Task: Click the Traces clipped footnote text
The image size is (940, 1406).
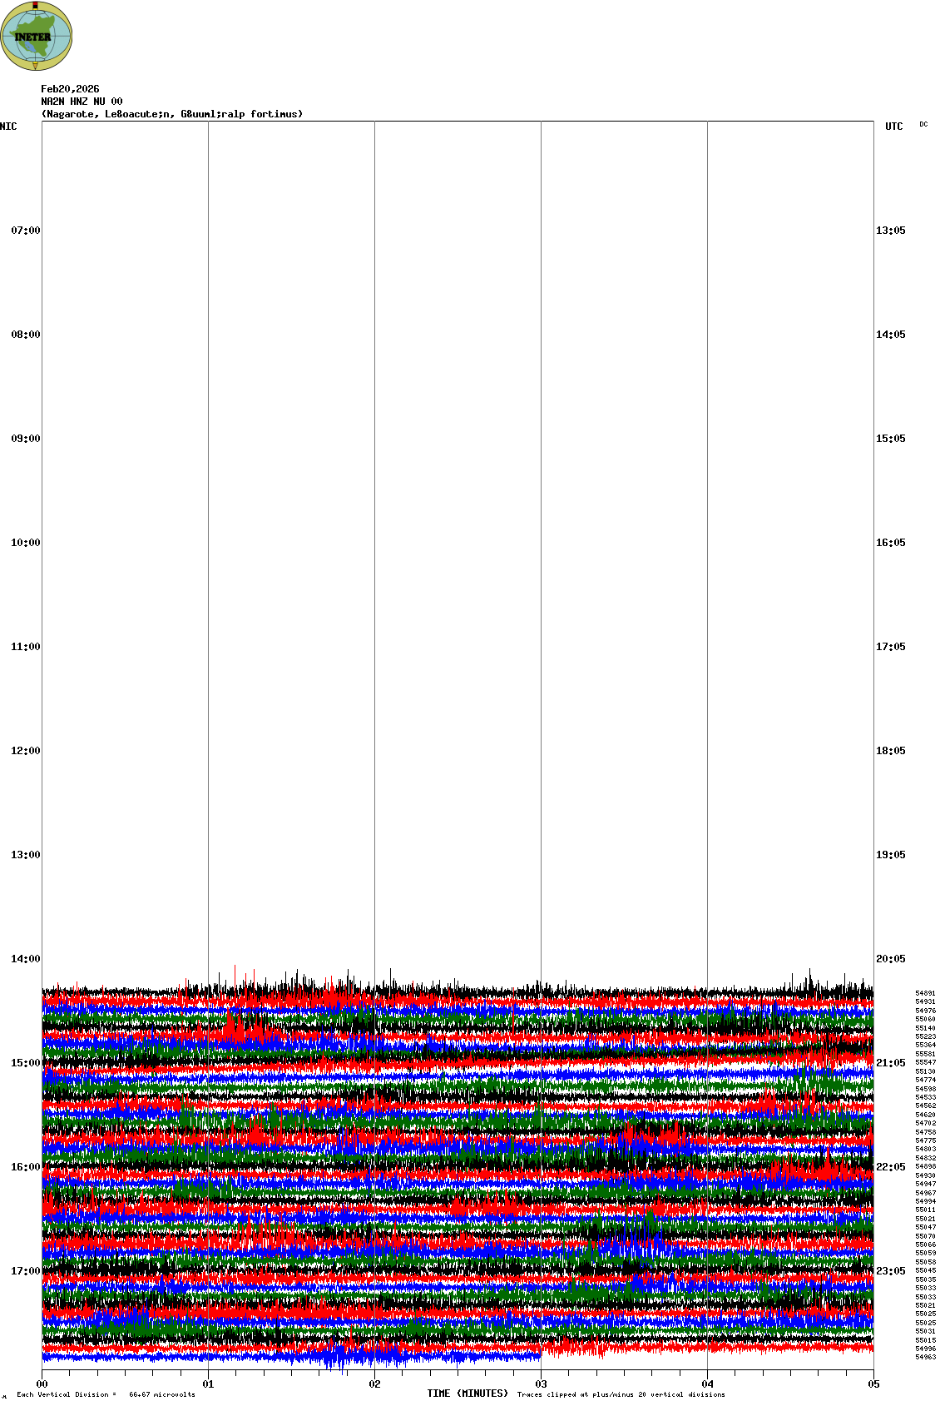Action: [621, 1394]
